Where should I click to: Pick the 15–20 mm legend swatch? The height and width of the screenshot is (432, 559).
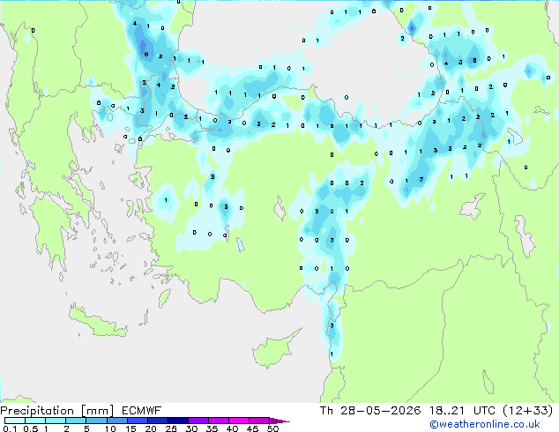[137, 421]
